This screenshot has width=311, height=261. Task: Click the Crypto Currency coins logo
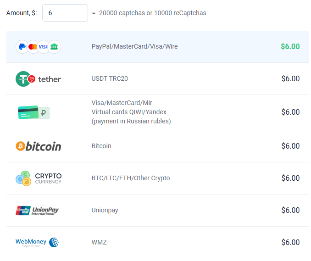coord(38,178)
